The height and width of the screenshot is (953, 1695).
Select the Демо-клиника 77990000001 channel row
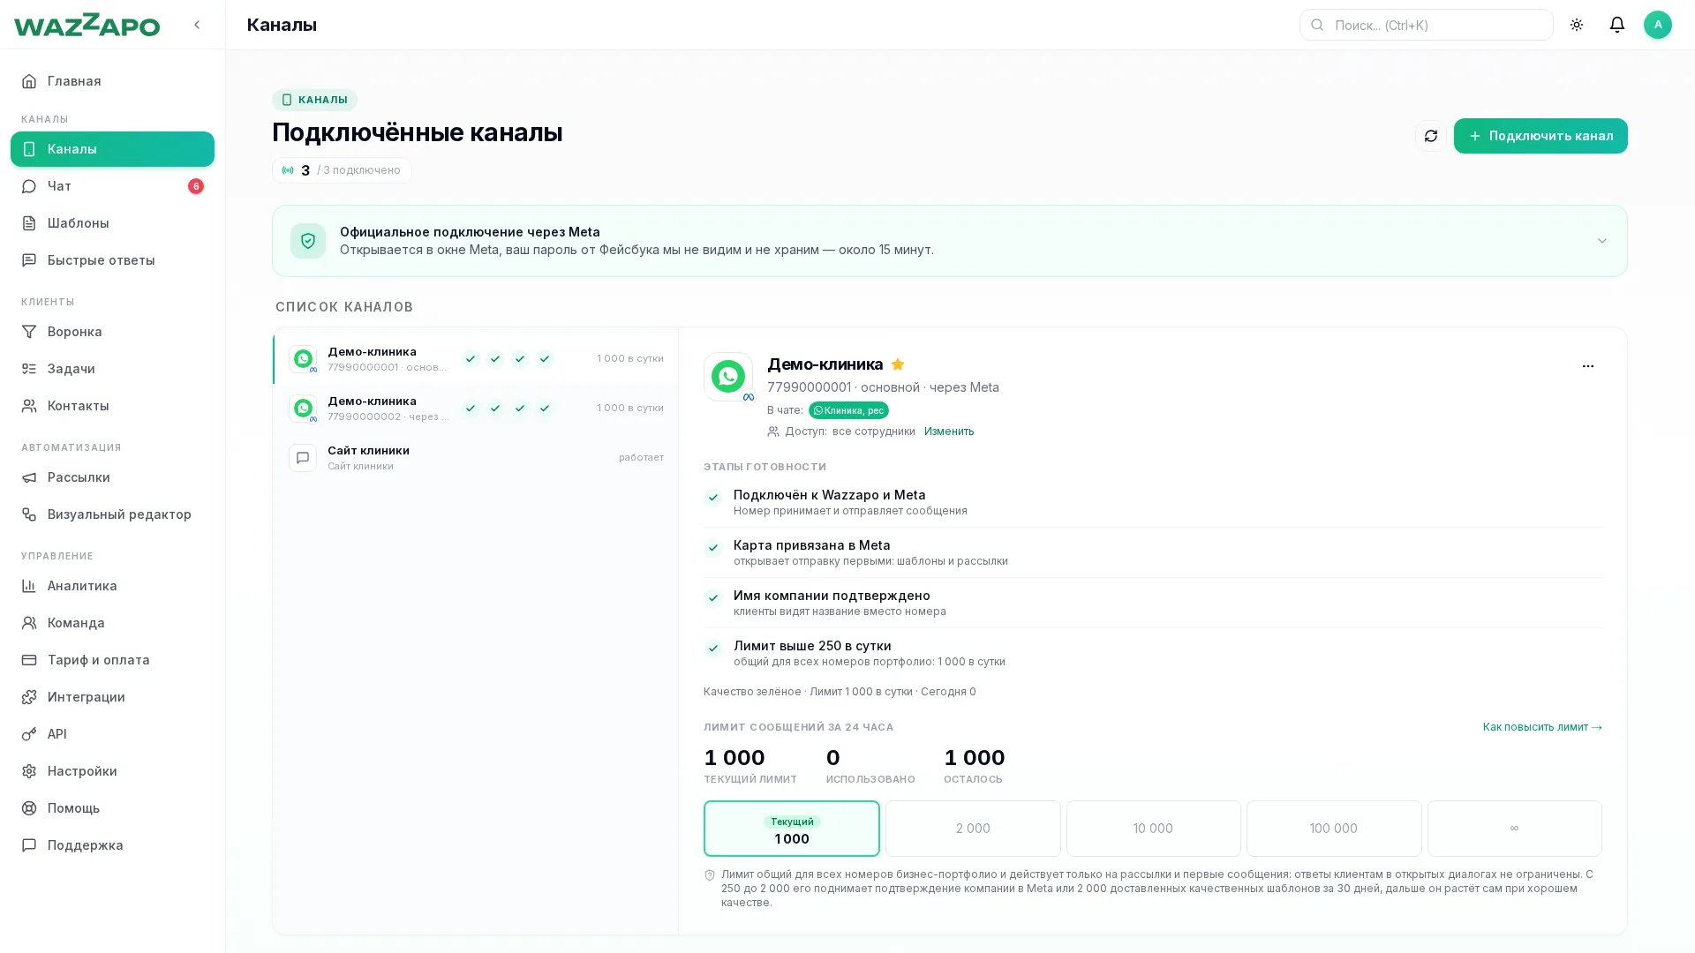click(x=476, y=359)
